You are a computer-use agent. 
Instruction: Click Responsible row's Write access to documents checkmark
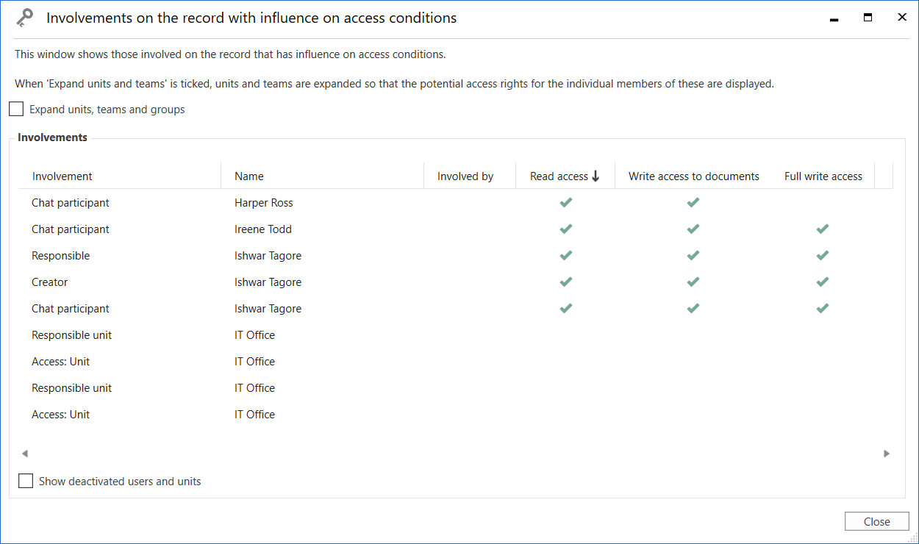(693, 256)
